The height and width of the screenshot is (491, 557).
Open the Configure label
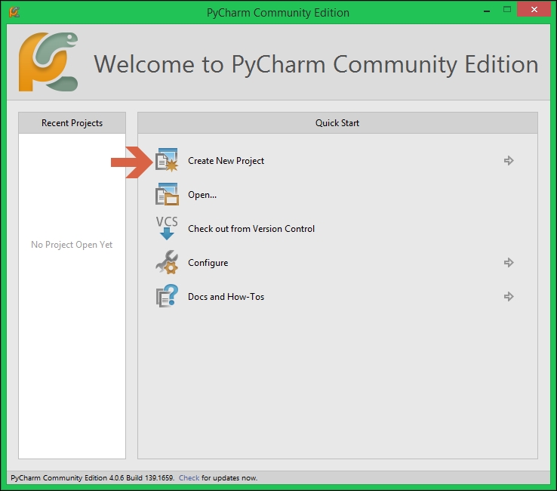(208, 263)
